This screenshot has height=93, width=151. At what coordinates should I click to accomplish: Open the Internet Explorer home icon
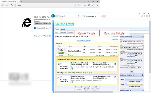(142, 16)
